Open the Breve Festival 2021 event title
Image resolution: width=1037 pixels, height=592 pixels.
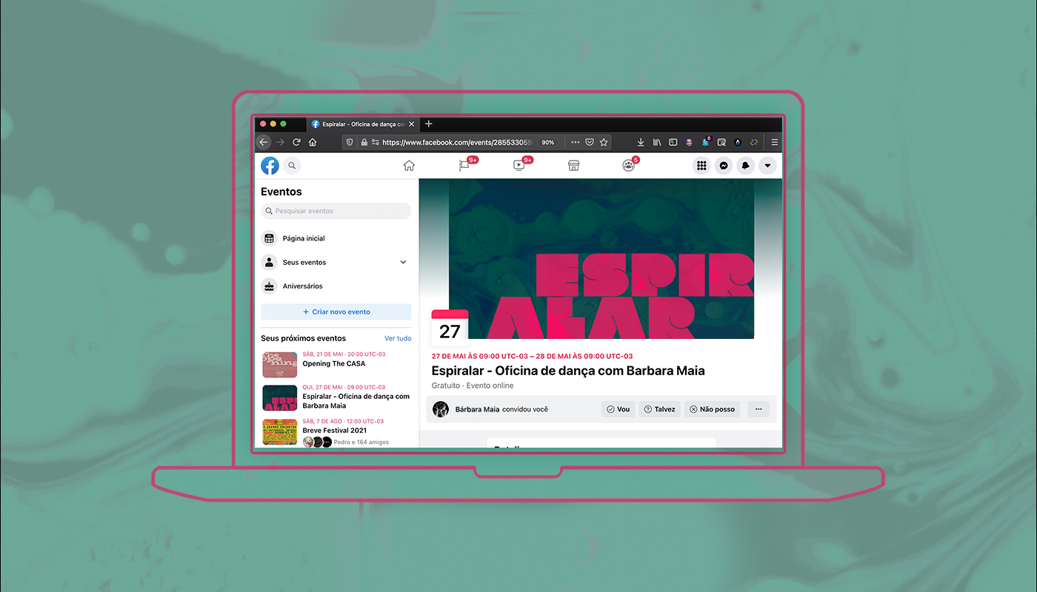334,430
